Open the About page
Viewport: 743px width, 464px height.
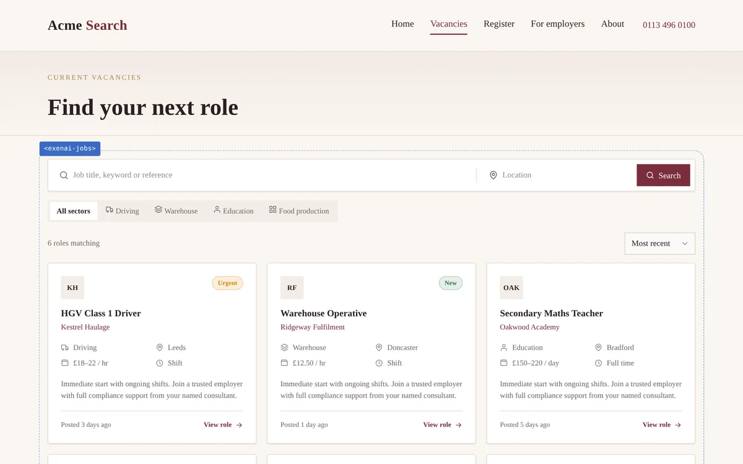tap(612, 24)
